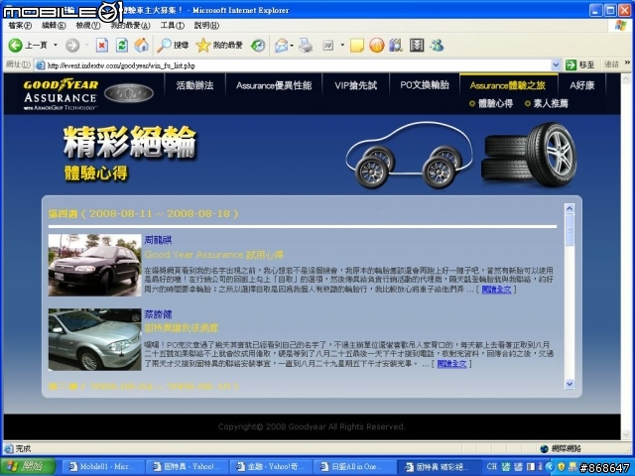This screenshot has width=635, height=476.
Task: Click the Windows Start button
Action: coord(28,466)
